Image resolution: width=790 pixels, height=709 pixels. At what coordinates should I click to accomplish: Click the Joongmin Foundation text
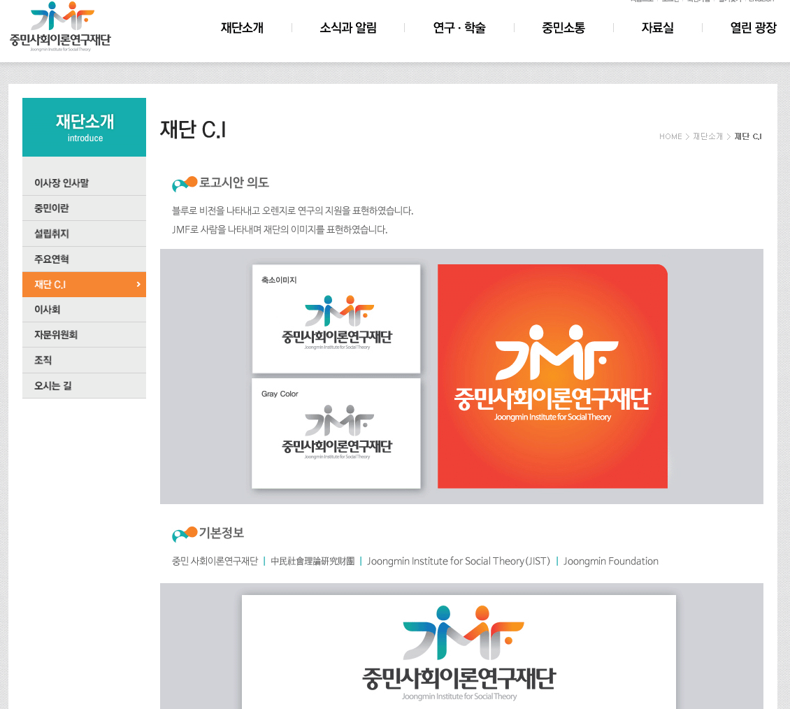[610, 561]
